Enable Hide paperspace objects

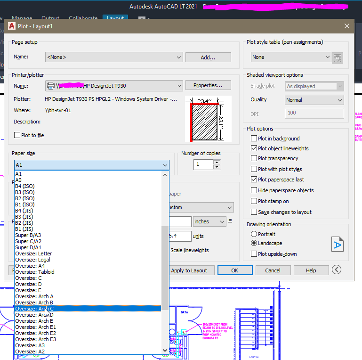click(254, 190)
